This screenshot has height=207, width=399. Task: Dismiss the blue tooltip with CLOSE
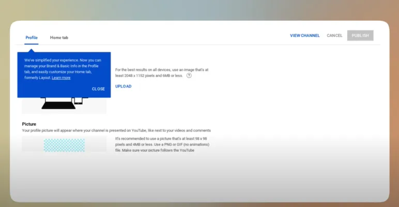coord(98,89)
